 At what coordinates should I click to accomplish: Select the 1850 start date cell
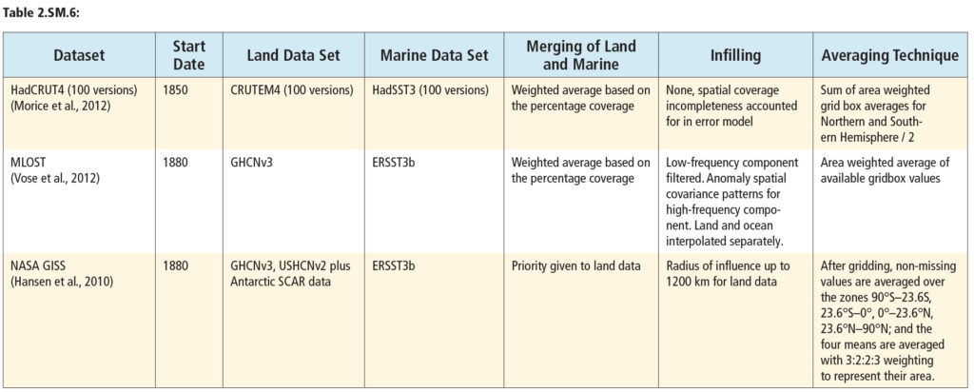[175, 90]
